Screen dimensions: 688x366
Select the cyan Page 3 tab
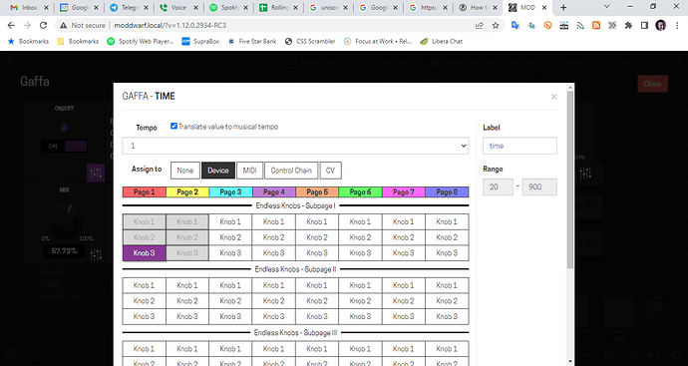230,191
